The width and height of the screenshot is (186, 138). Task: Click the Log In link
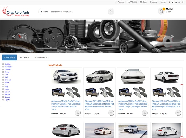click(163, 2)
